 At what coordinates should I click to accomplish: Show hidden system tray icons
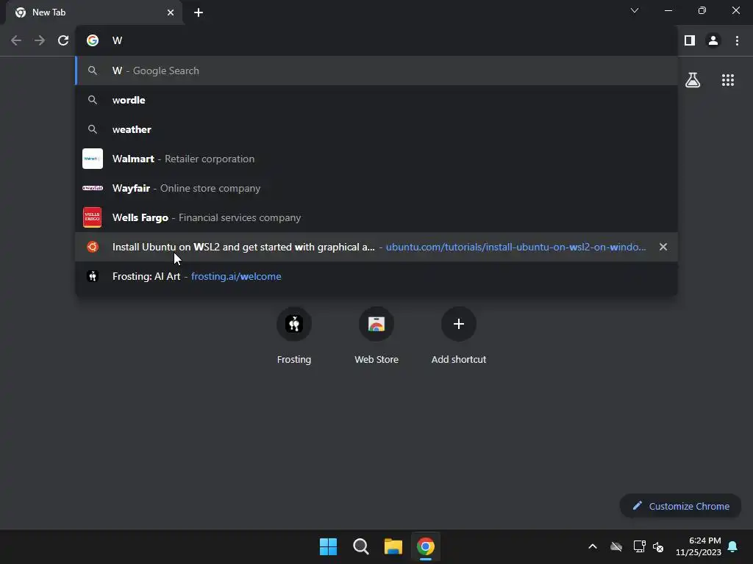click(x=593, y=546)
